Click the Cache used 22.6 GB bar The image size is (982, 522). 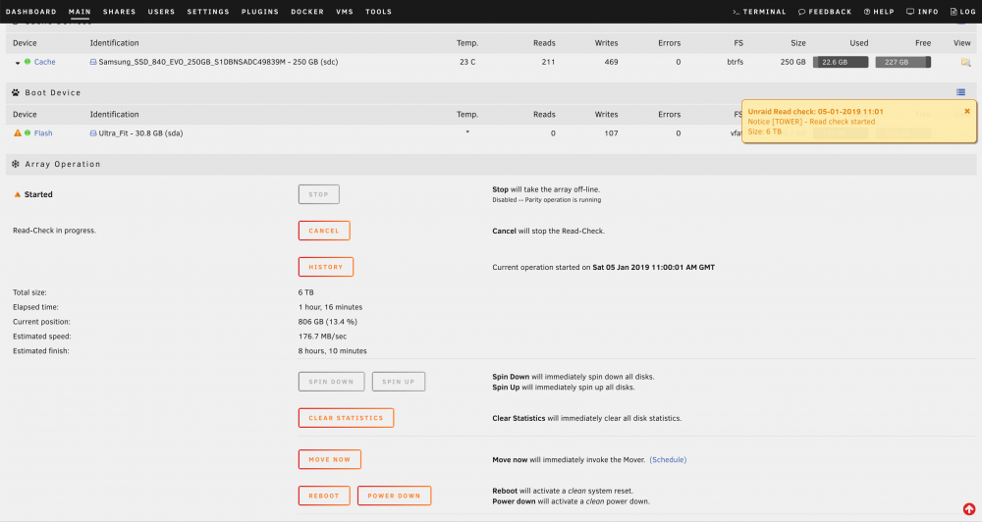(841, 62)
